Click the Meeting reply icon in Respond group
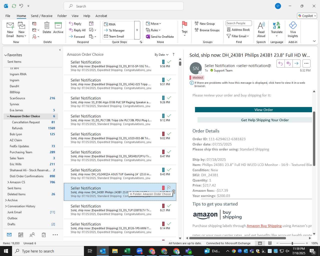The height and width of the screenshot is (256, 320). click(91, 23)
